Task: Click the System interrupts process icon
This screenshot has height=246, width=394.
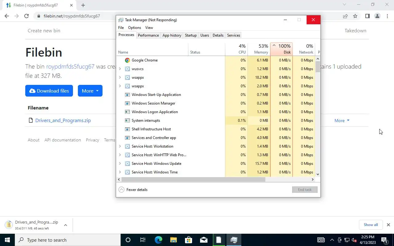Action: [127, 121]
